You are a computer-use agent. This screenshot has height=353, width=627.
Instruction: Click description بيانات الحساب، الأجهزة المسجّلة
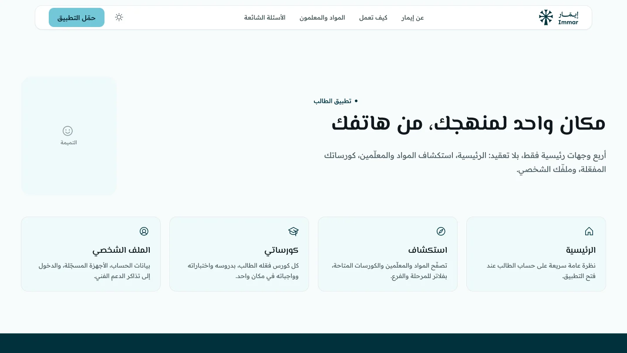click(94, 271)
